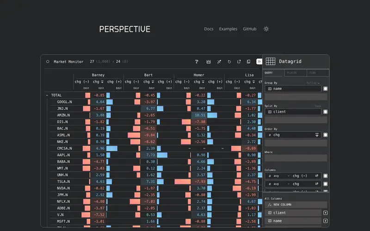
Task: Click the fx icon beside NEW COLUMN
Action: [x=270, y=205]
